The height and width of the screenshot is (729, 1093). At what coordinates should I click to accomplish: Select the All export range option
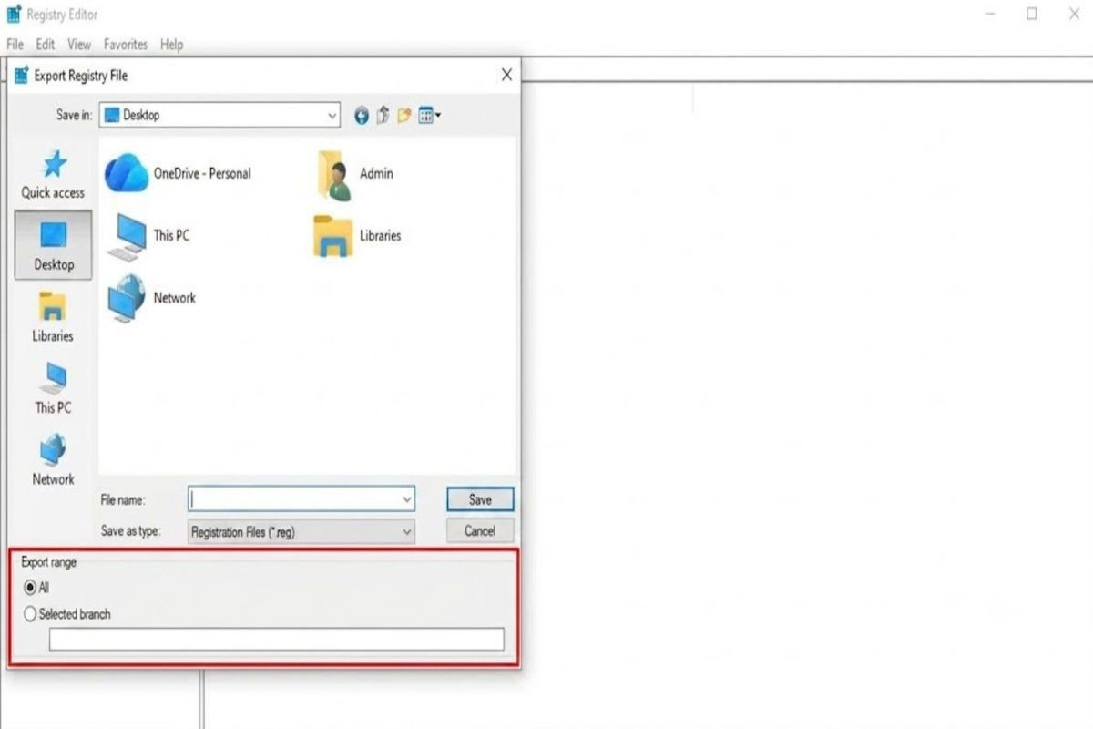tap(36, 588)
